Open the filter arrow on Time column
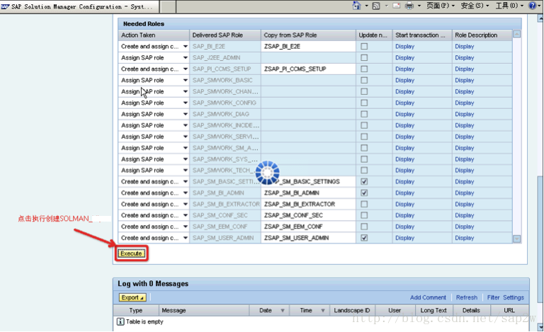544x332 pixels. (x=323, y=311)
